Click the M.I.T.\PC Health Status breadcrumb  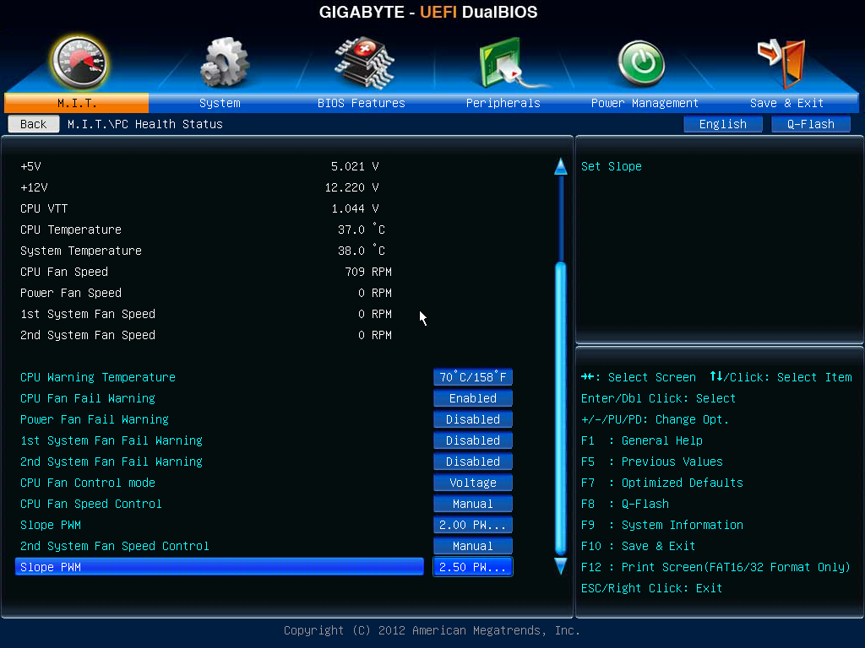coord(145,124)
